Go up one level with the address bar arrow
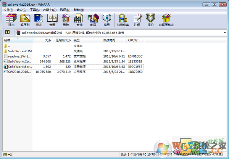The height and width of the screenshot is (159, 229). tap(7, 32)
